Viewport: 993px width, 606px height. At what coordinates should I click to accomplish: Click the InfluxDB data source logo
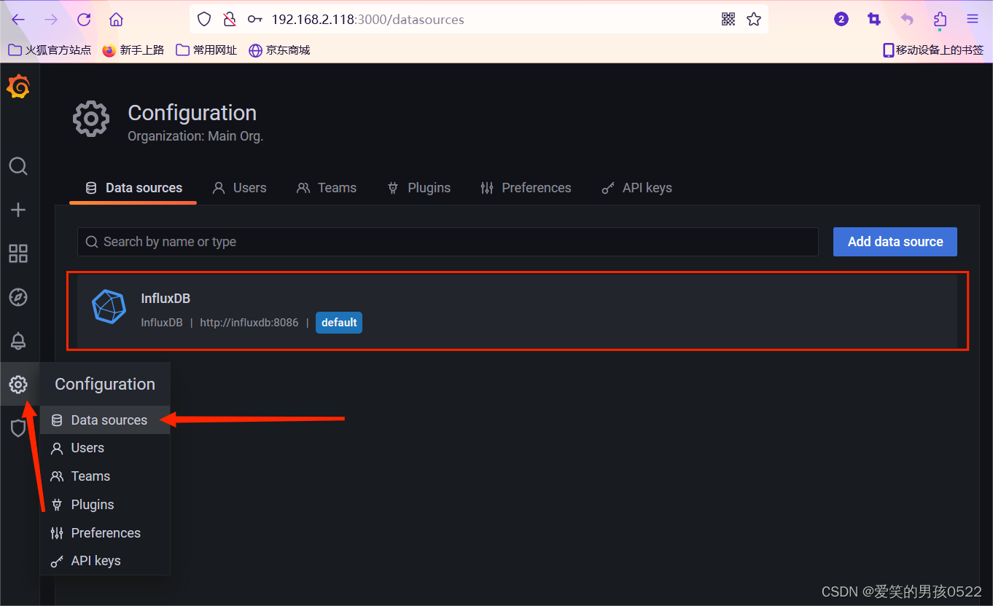(109, 307)
